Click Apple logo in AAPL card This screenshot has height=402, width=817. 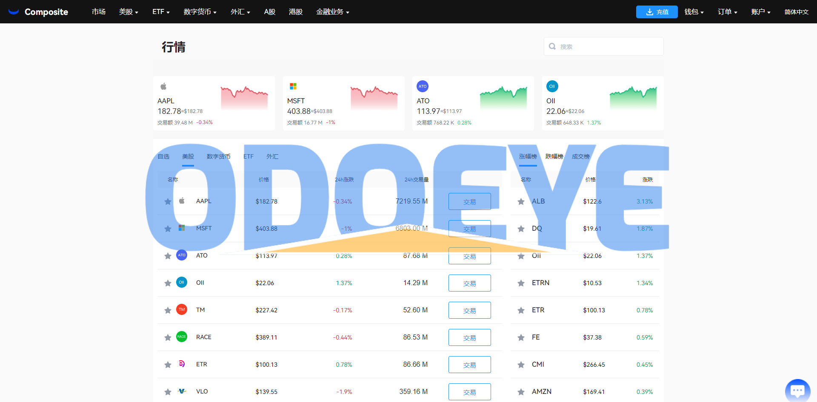[163, 86]
